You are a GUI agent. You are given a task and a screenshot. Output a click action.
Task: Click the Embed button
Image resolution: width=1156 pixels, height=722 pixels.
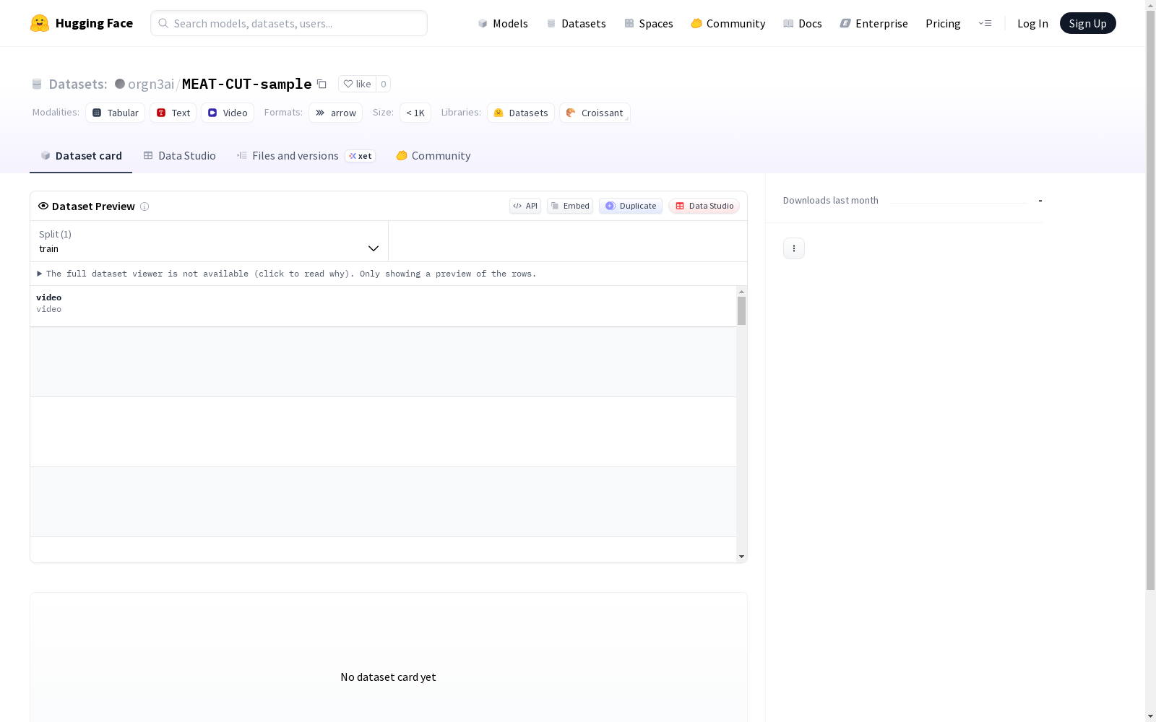(x=570, y=206)
